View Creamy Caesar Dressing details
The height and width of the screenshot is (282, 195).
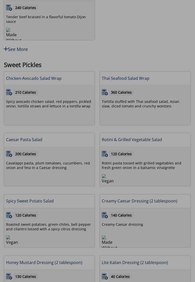(x=139, y=201)
